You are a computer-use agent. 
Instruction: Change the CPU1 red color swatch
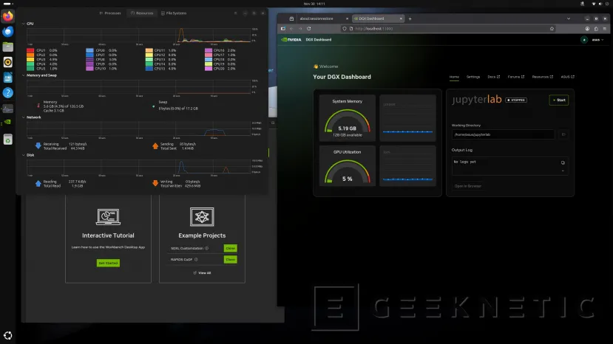[x=30, y=50]
